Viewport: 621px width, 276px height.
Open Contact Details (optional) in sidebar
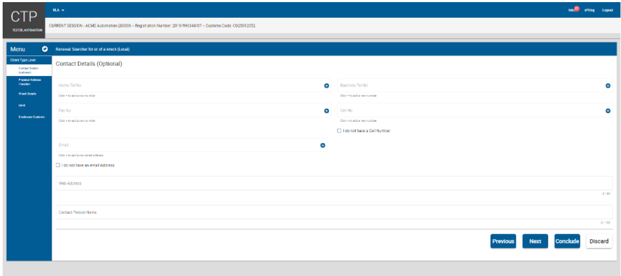(29, 70)
